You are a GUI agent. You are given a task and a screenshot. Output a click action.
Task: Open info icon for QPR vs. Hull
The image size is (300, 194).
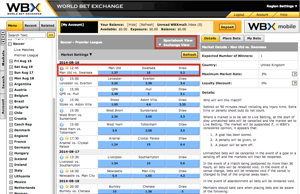pos(62,89)
